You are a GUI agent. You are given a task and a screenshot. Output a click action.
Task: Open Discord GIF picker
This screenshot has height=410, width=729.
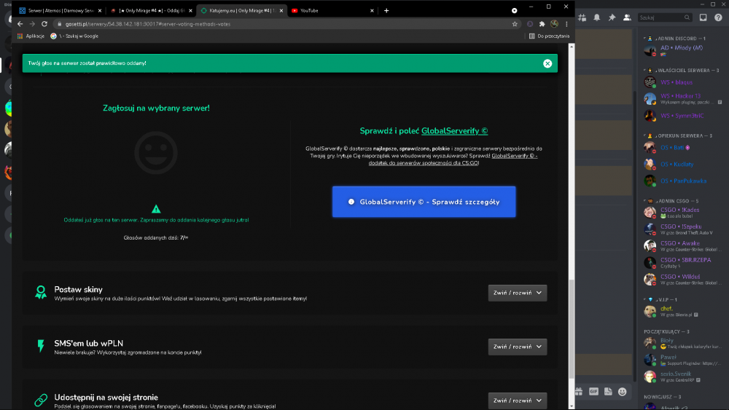[593, 391]
